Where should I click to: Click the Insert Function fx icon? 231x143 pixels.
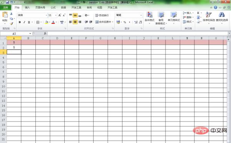coord(45,33)
